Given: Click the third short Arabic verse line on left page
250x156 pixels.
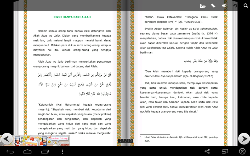Looking at the screenshot, I should [95, 94].
